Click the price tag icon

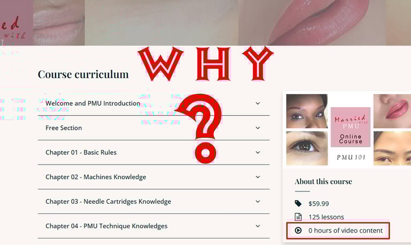[298, 203]
